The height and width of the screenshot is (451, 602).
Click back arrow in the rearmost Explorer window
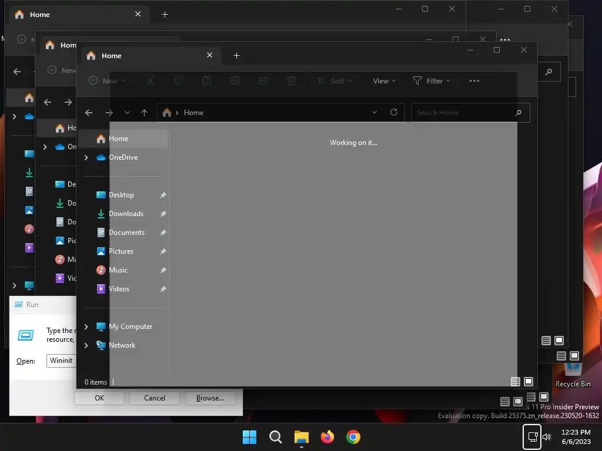coord(17,72)
